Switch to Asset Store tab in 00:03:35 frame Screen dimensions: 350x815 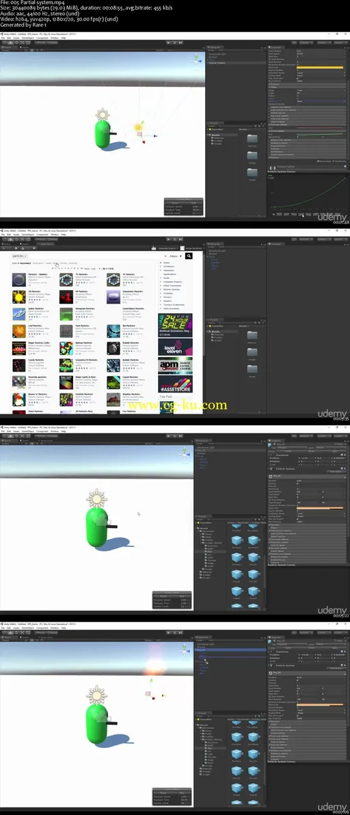point(46,243)
